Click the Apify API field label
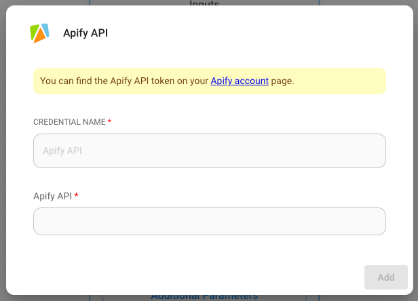The image size is (418, 301). (x=52, y=196)
